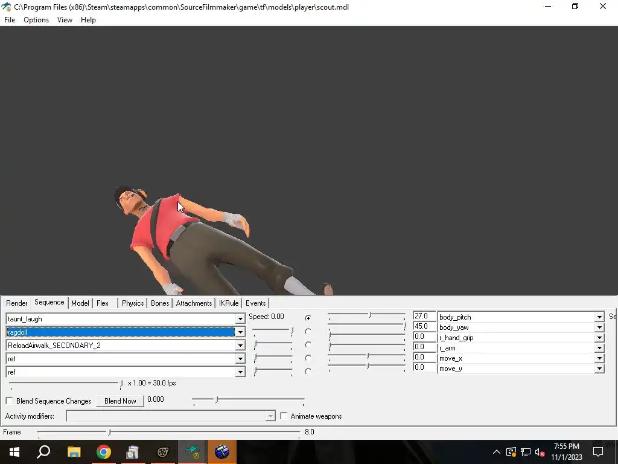Open the stacked documents app on taskbar
The width and height of the screenshot is (618, 464).
click(x=133, y=452)
